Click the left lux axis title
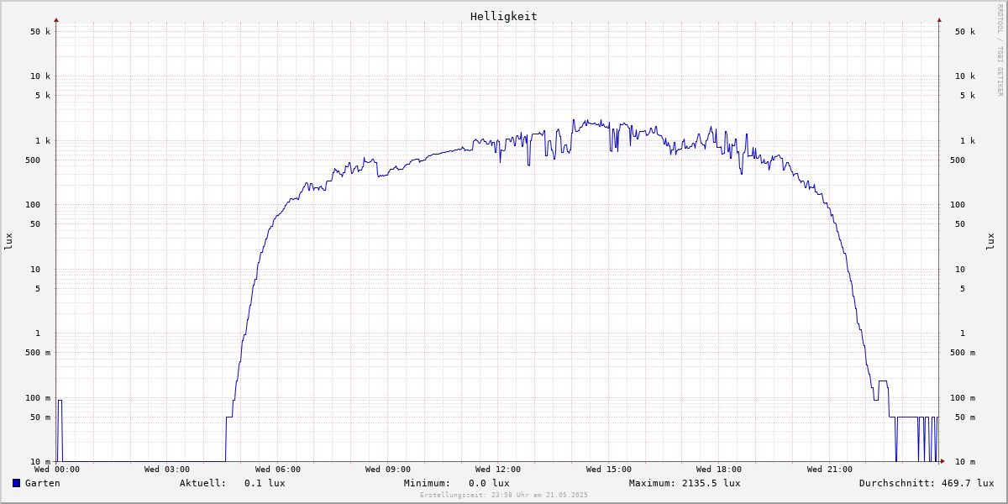Viewport: 1008px width, 504px height. (8, 241)
